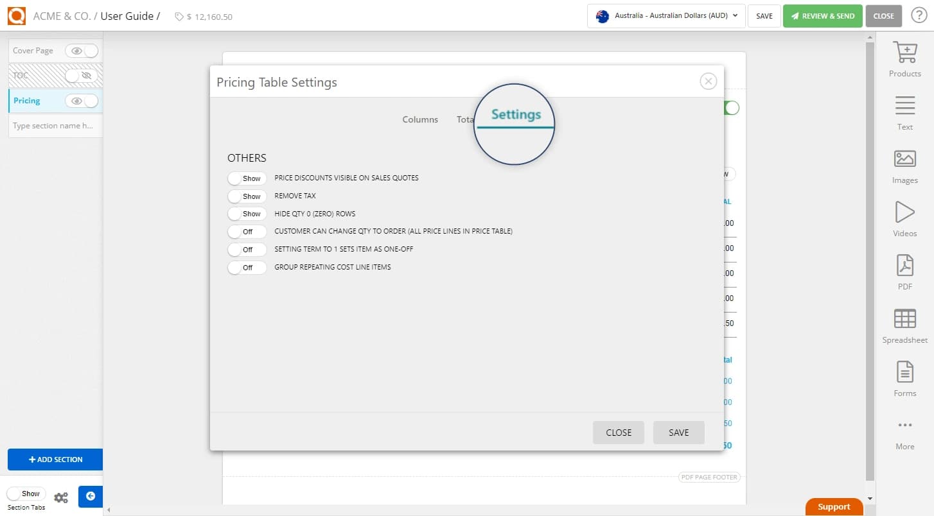Image resolution: width=934 pixels, height=516 pixels.
Task: Open the Australia currency dropdown
Action: [x=665, y=16]
